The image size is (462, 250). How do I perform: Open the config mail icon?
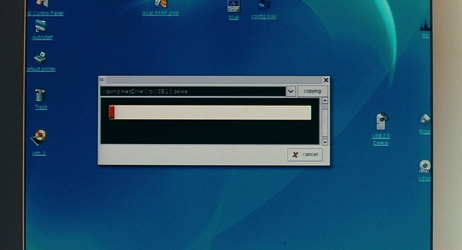pos(264,6)
